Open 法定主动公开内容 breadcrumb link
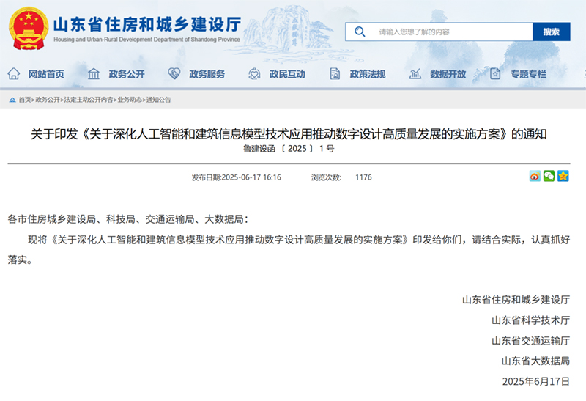Viewport: 586px width, 401px height. pyautogui.click(x=88, y=100)
